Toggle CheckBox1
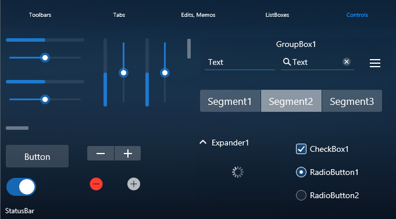The width and height of the screenshot is (396, 219). click(x=301, y=149)
